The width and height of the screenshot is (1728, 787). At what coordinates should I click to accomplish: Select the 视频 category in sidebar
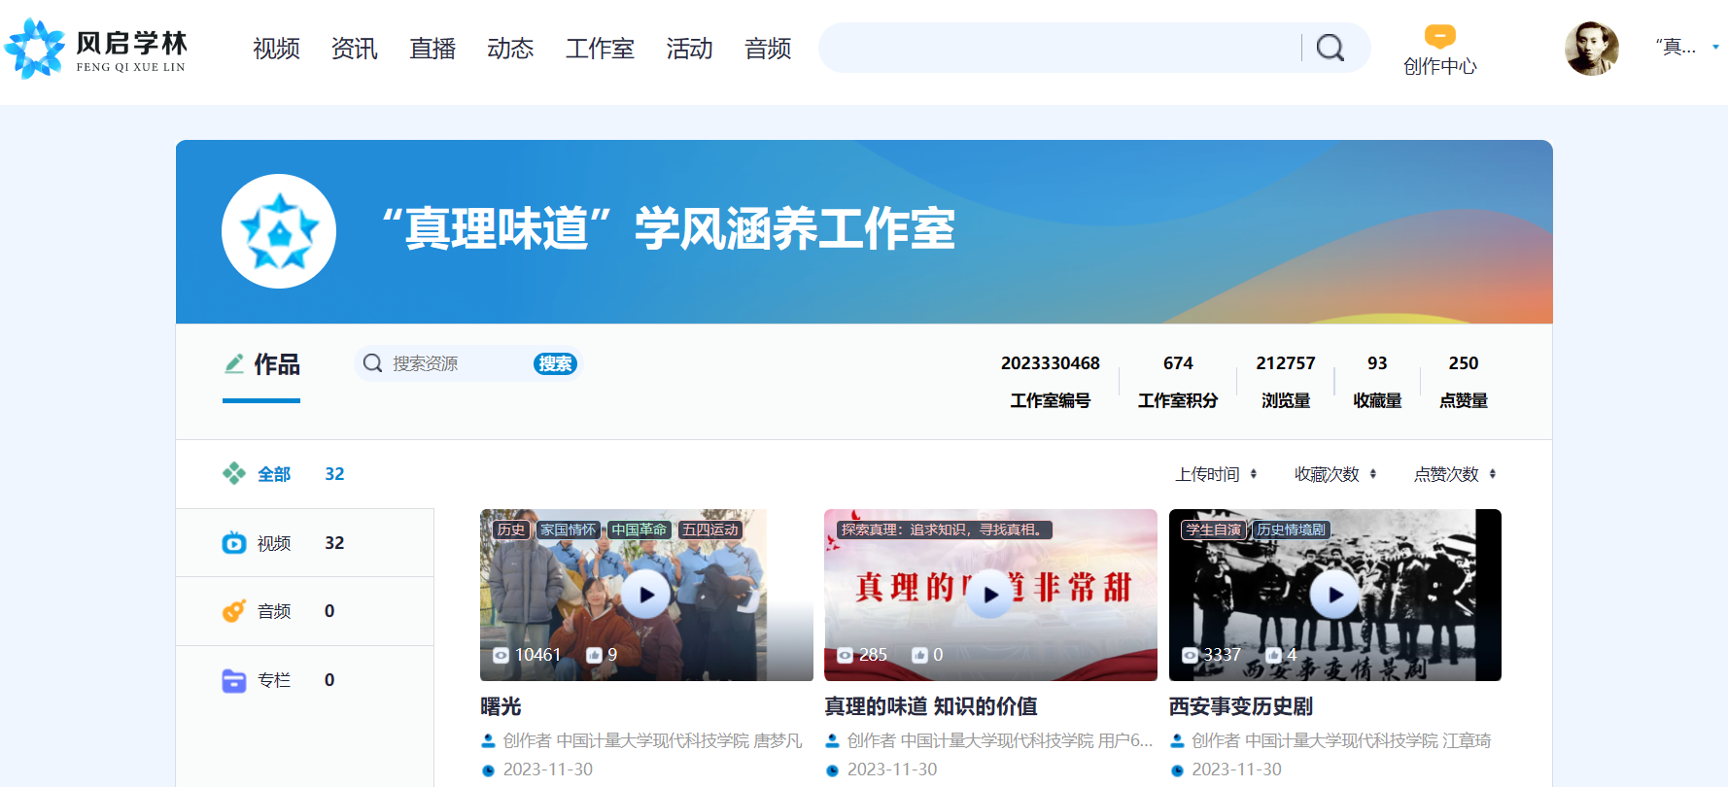[274, 543]
